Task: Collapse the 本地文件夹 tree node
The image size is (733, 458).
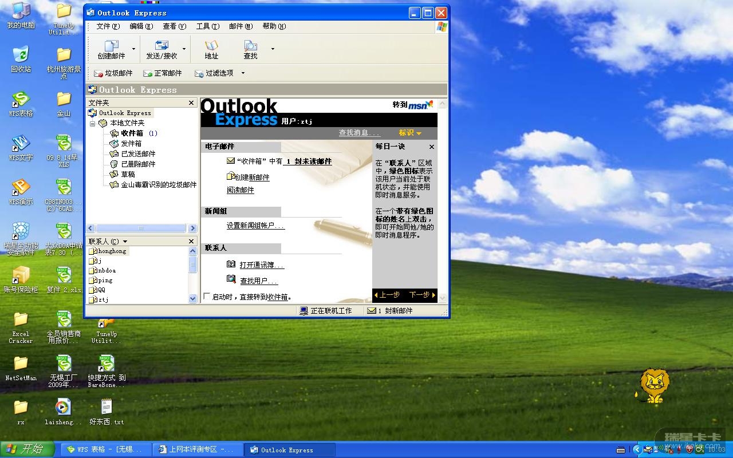Action: [92, 123]
